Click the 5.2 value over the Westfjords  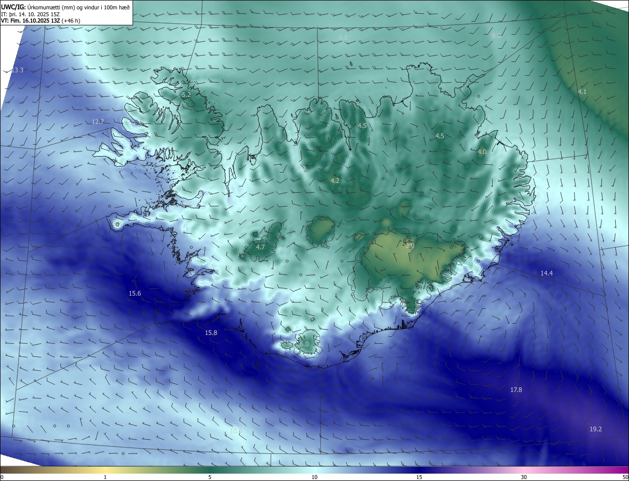(x=186, y=94)
